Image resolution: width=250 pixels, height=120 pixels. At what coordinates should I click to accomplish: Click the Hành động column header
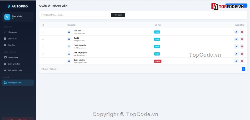(240, 25)
